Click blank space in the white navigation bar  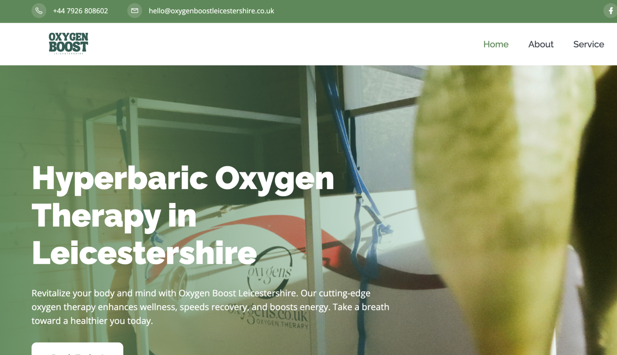pyautogui.click(x=281, y=44)
